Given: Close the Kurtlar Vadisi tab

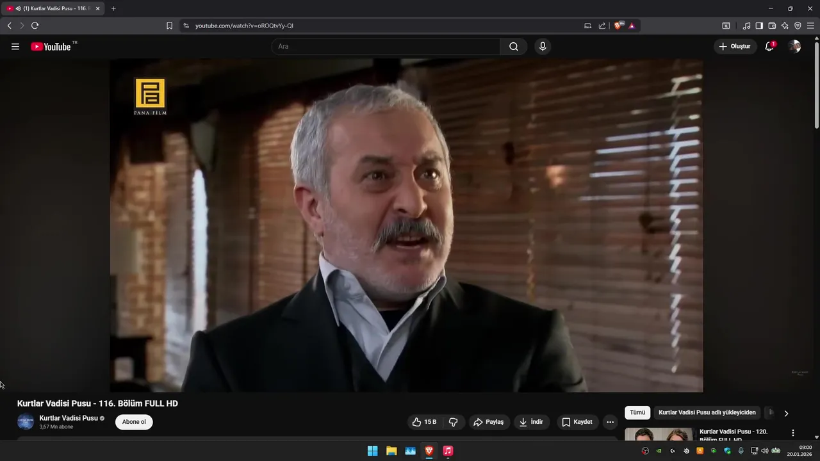Looking at the screenshot, I should (97, 8).
